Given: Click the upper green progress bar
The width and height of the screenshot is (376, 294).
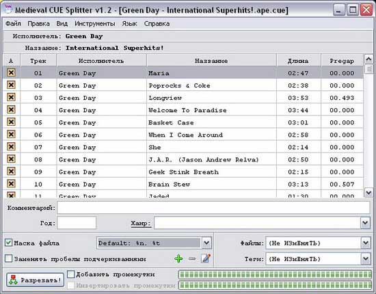Looking at the screenshot, I should point(275,274).
